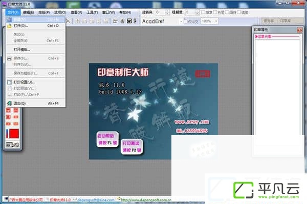Viewport: 307px width, 204px height.
Task: Click the blur amount spinner arrows
Action: tap(198, 12)
